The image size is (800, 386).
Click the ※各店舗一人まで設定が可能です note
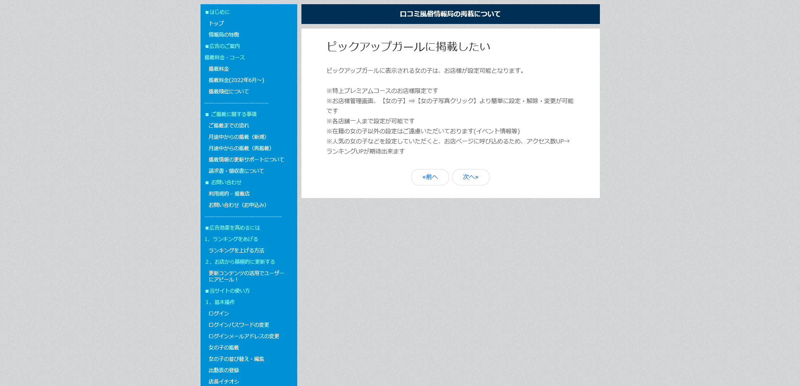370,121
